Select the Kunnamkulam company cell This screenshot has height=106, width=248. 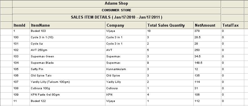pyautogui.click(x=126, y=70)
